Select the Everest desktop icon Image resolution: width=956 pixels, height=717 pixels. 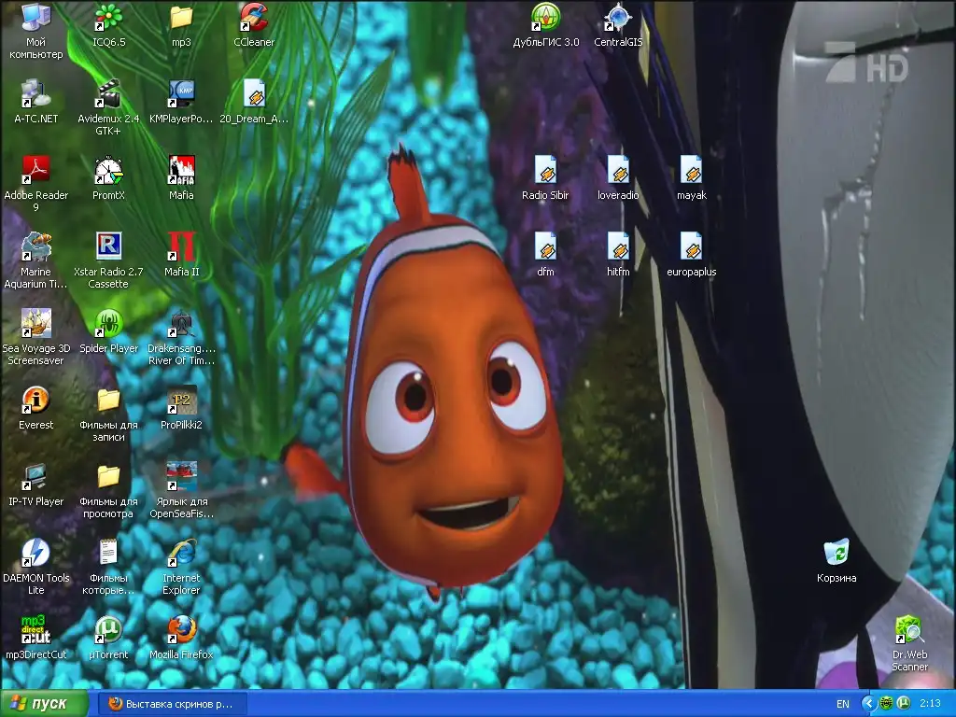[x=36, y=401]
